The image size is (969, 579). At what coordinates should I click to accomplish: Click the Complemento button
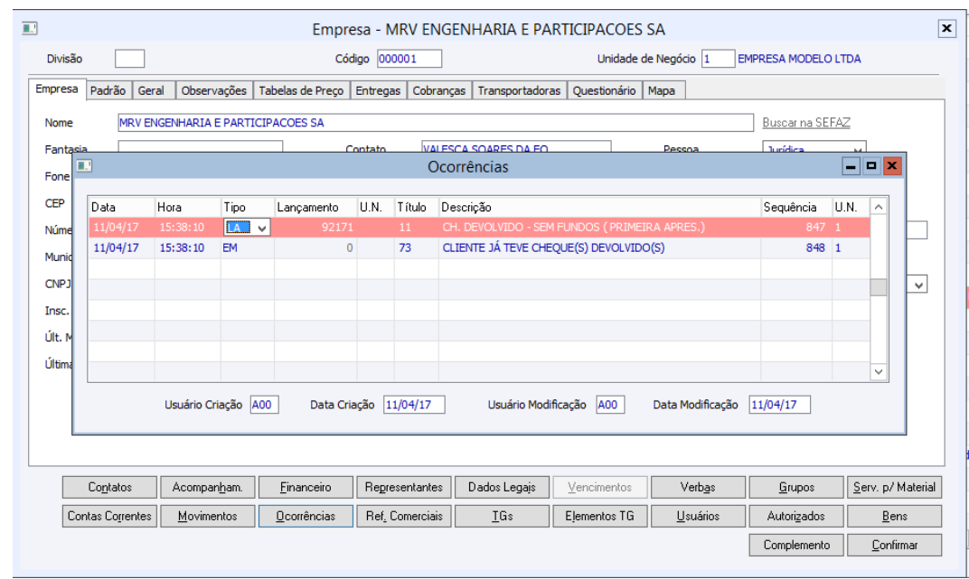pyautogui.click(x=796, y=545)
